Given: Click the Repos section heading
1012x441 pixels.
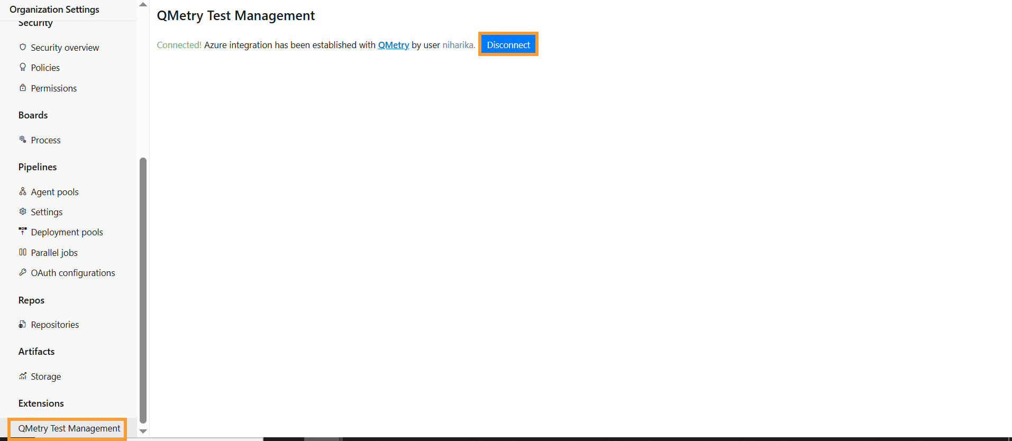Looking at the screenshot, I should click(31, 300).
